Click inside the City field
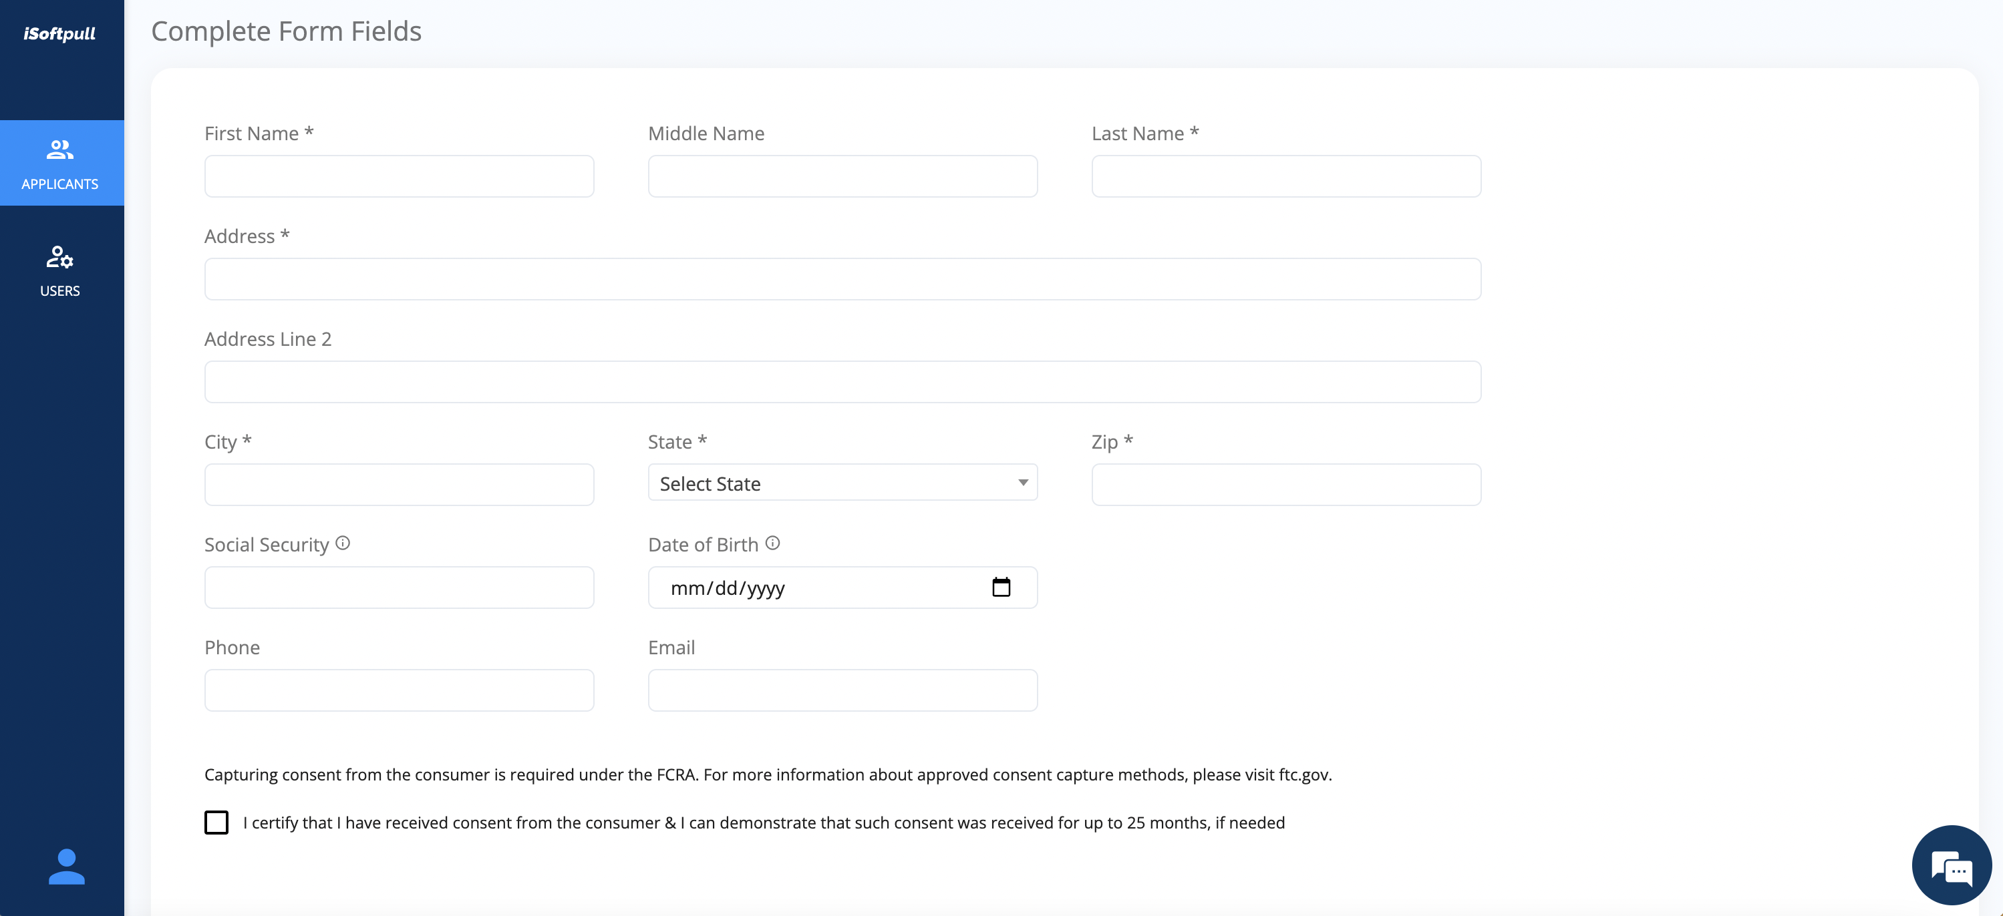2003x916 pixels. point(398,484)
